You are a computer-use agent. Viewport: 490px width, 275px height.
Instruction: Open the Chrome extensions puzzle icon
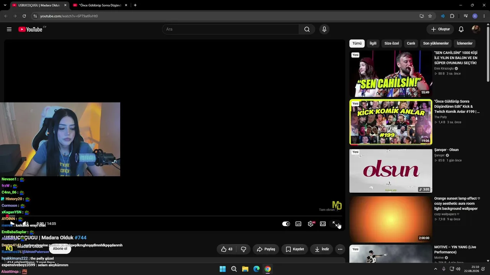point(452,16)
